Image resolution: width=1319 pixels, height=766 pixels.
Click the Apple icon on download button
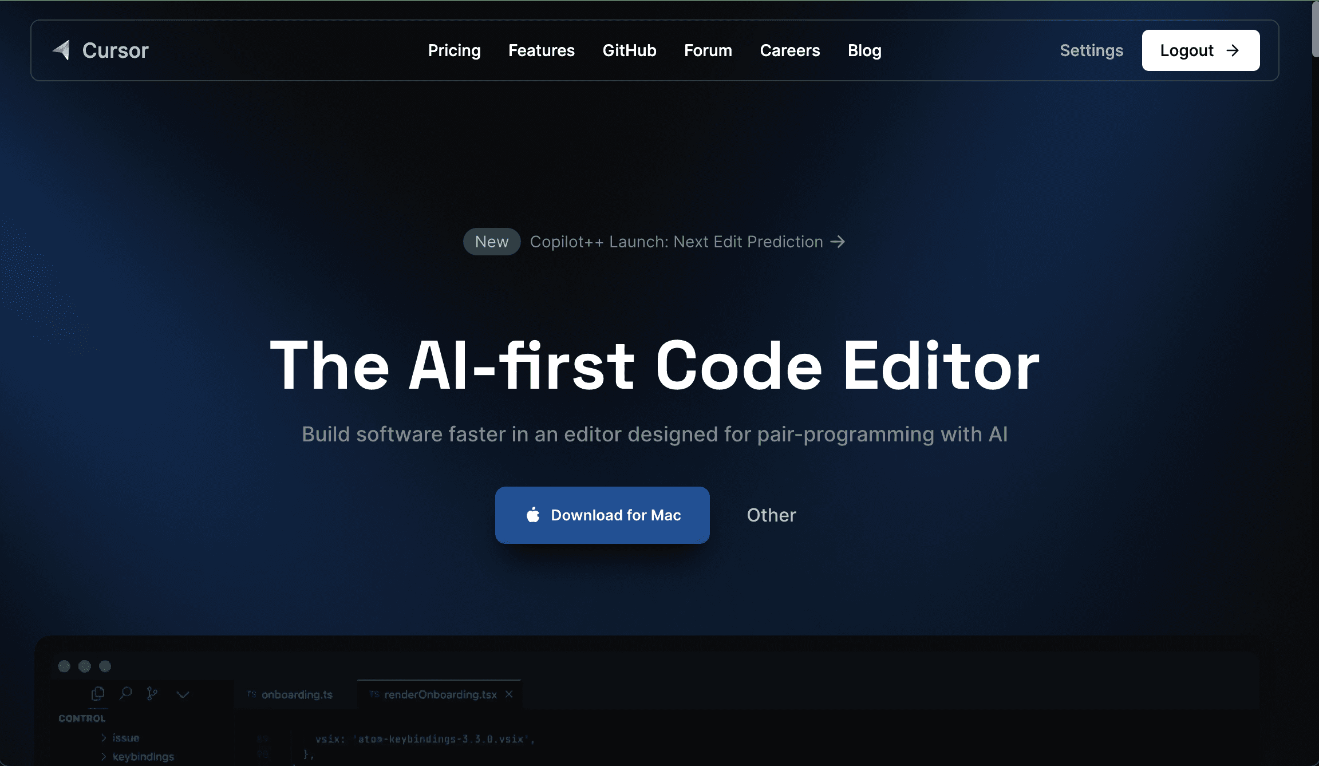533,515
